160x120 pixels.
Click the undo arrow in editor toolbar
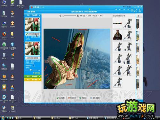(89, 16)
